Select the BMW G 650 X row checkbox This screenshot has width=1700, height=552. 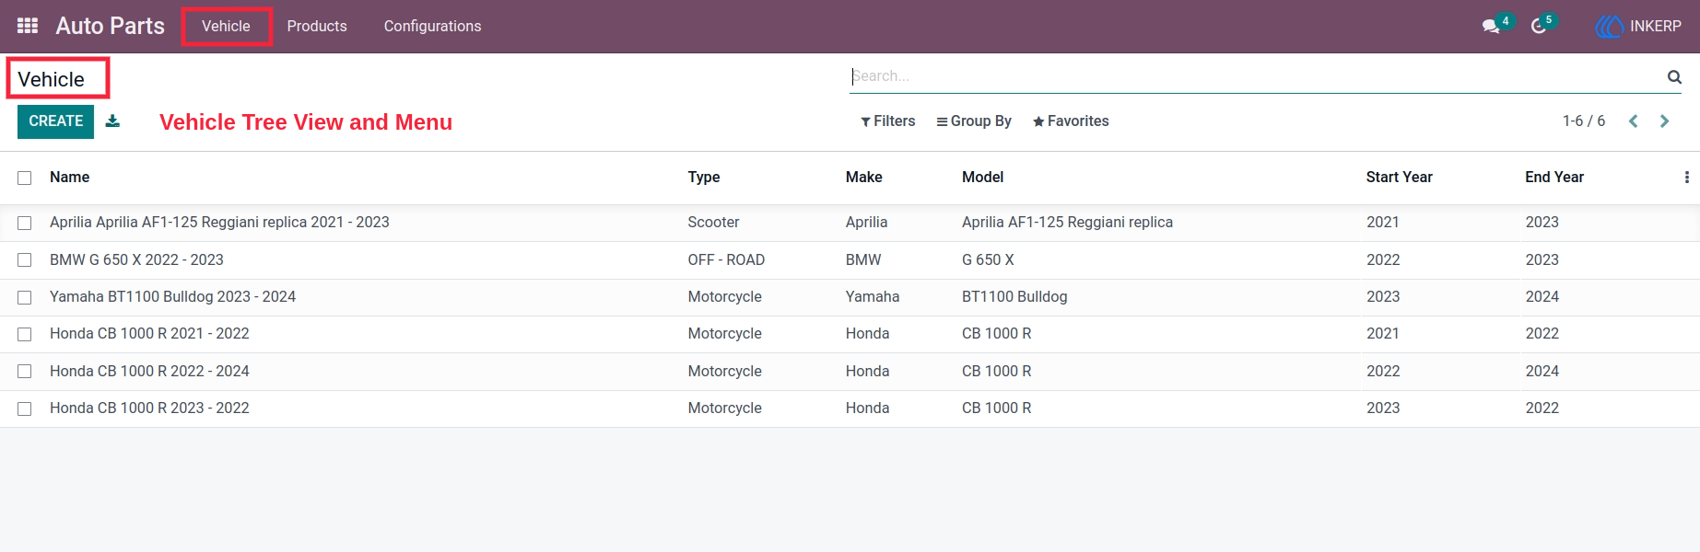[25, 260]
